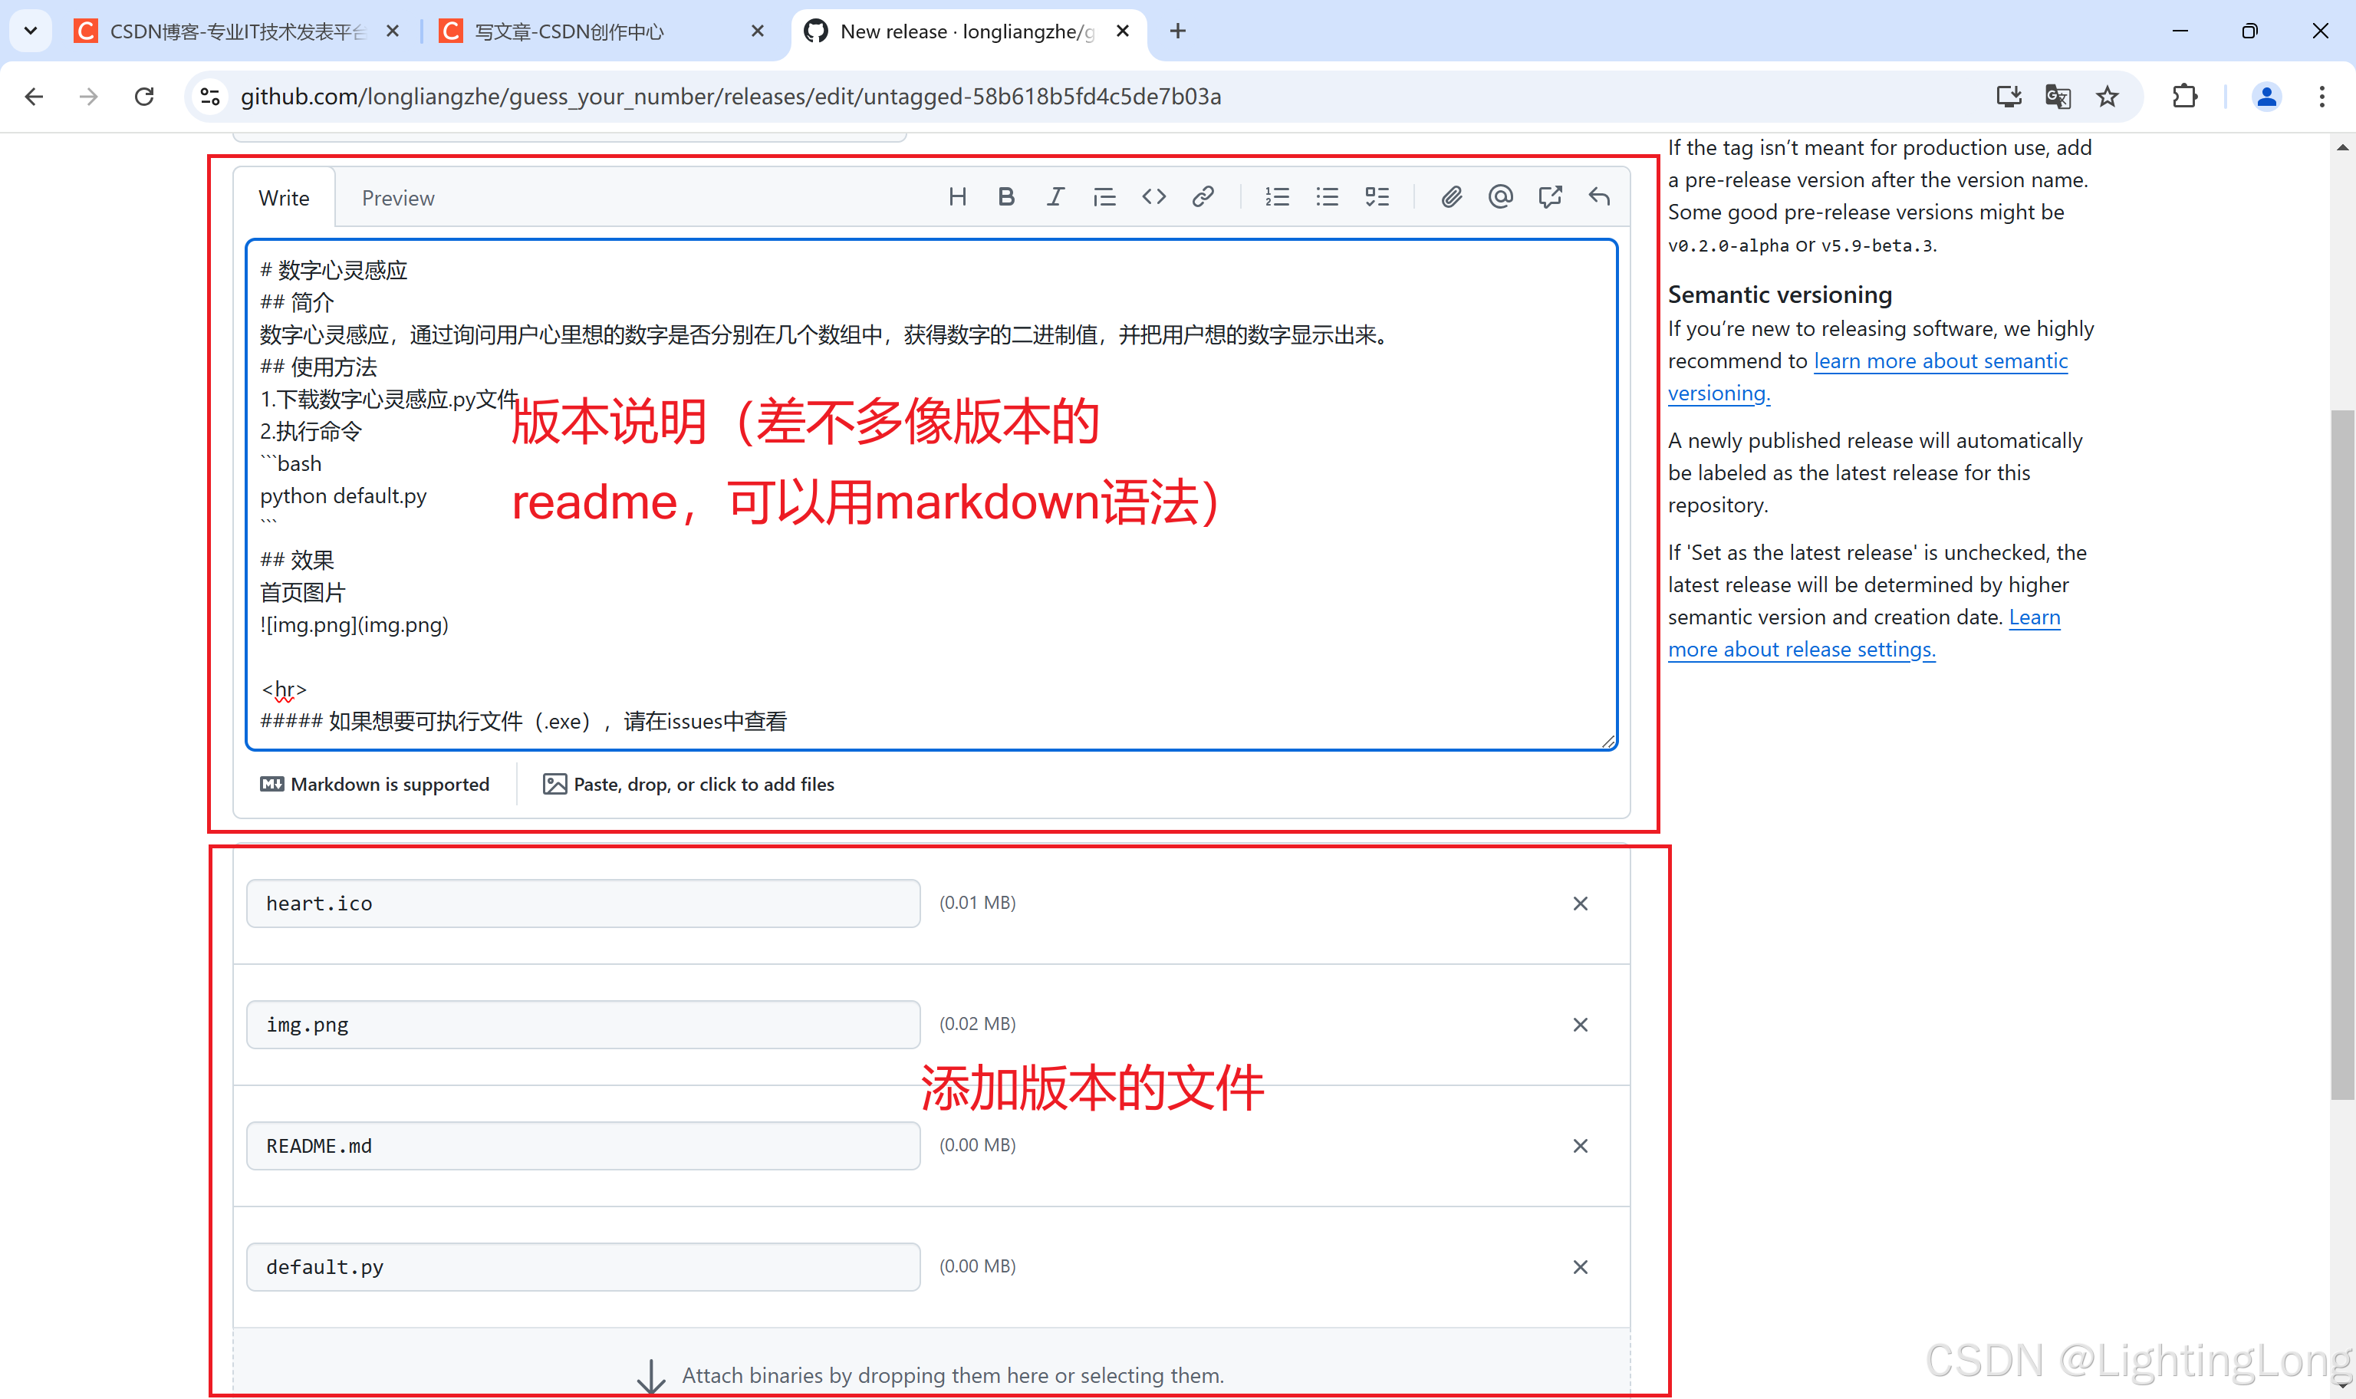Click the Heading formatting icon
The height and width of the screenshot is (1399, 2356).
coord(957,197)
